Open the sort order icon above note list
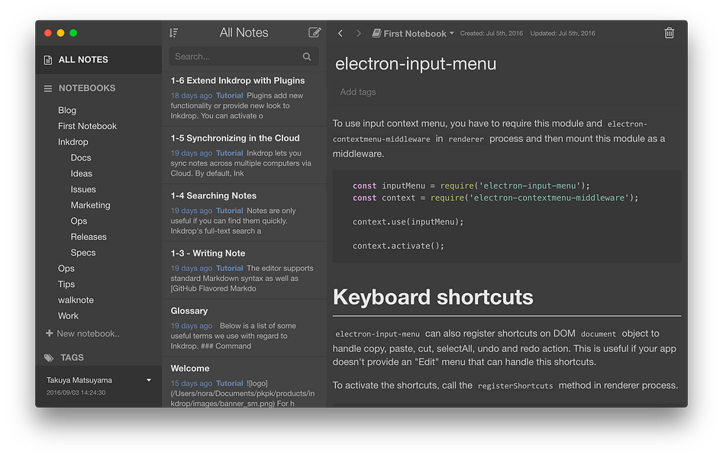 [173, 33]
